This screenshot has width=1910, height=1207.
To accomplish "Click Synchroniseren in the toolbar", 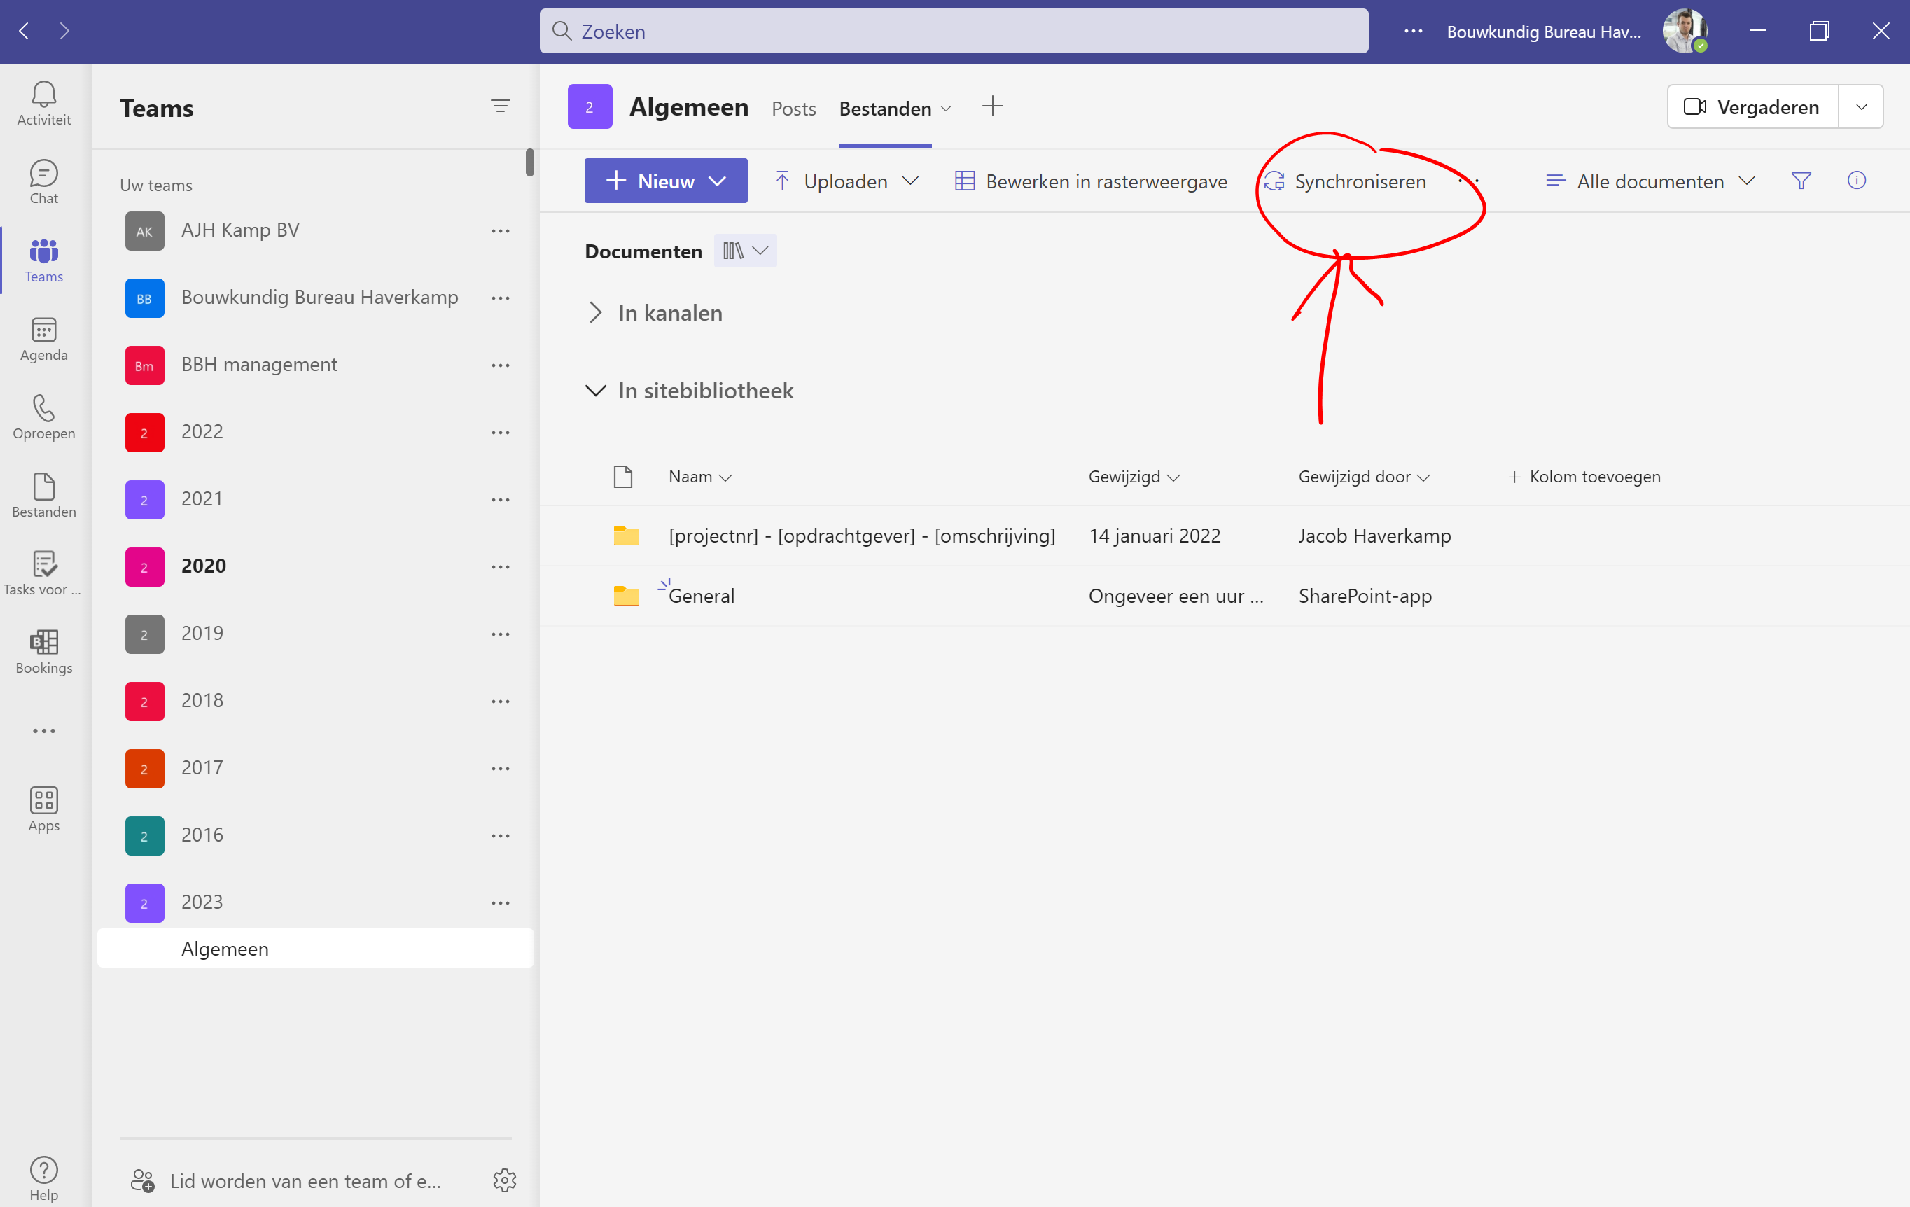I will pos(1345,181).
